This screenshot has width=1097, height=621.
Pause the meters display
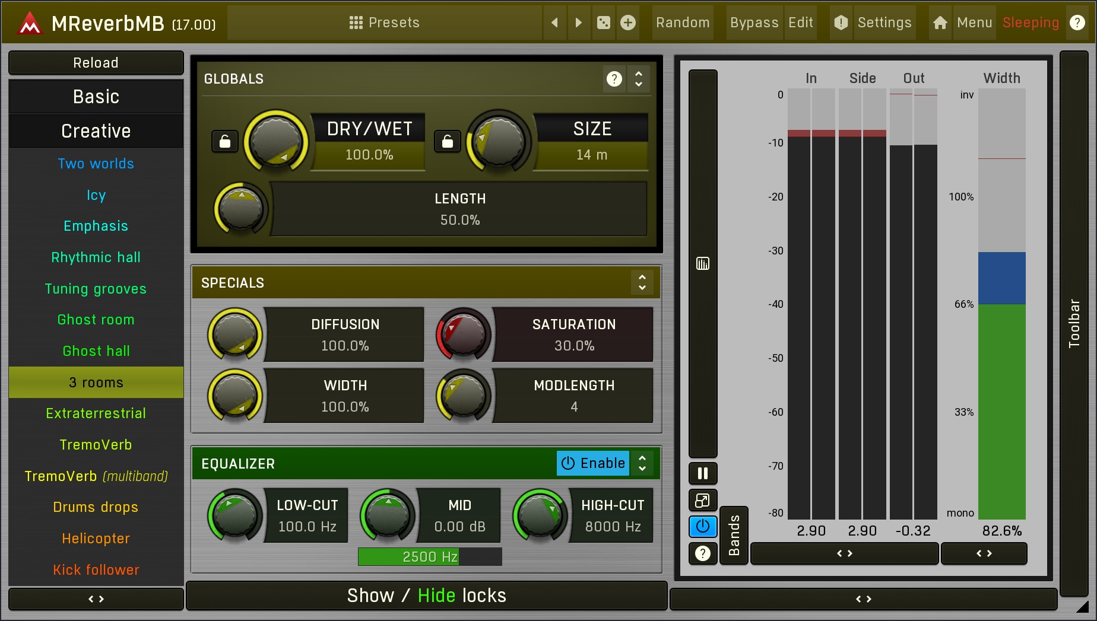[703, 473]
